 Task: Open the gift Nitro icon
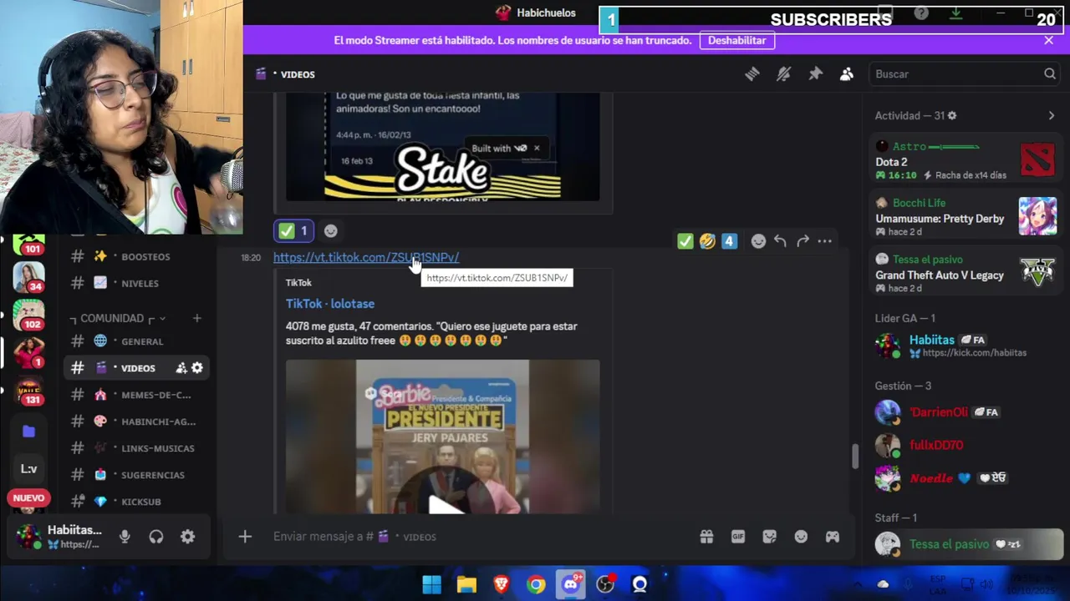(706, 537)
